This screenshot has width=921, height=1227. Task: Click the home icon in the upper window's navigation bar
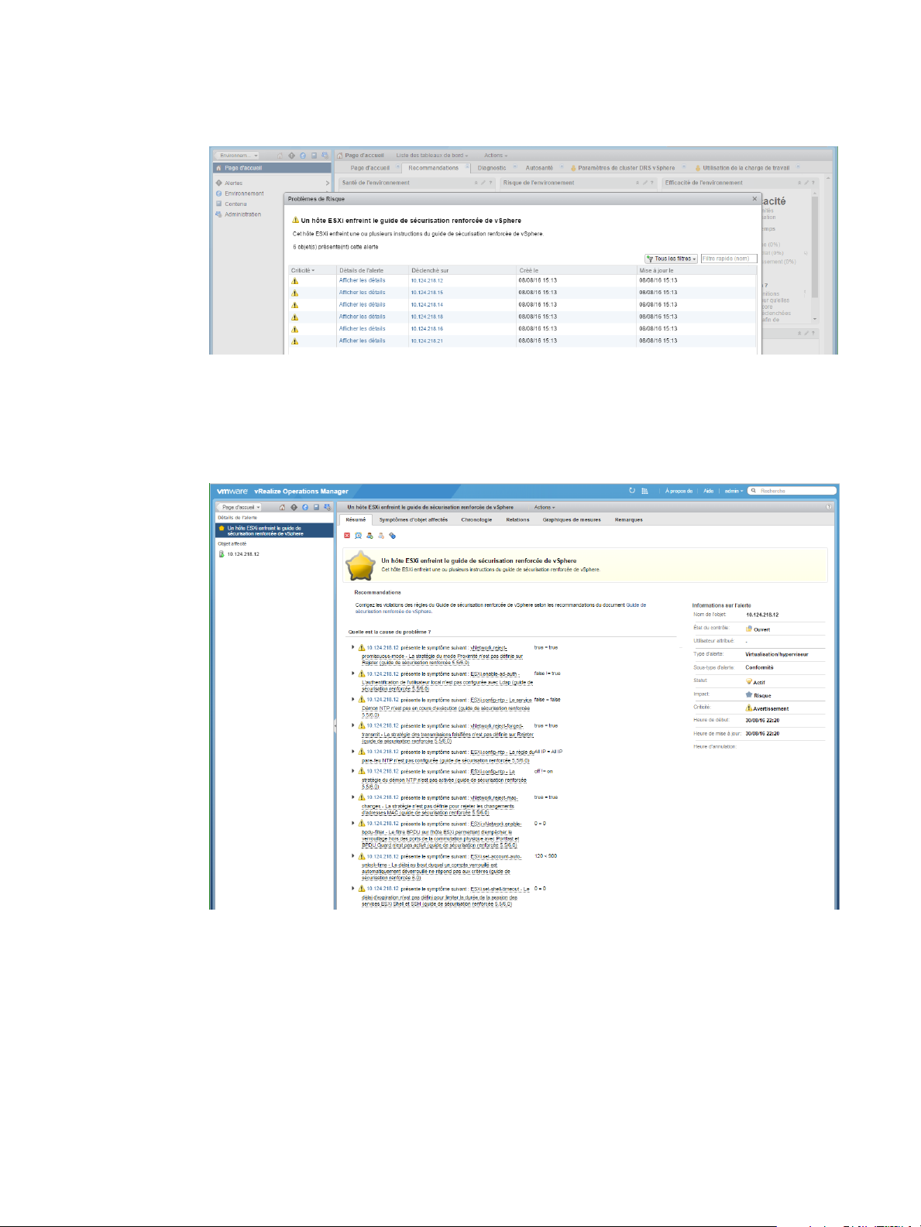point(280,156)
